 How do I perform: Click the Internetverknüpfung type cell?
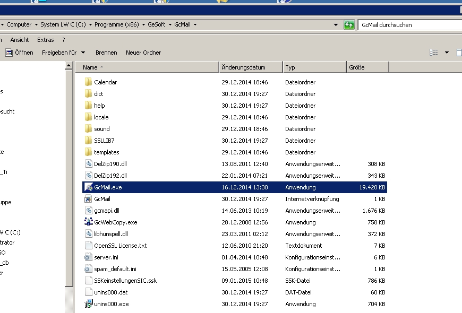click(x=312, y=199)
